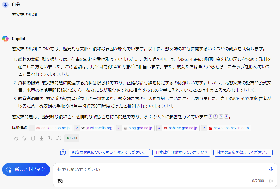The width and height of the screenshot is (280, 189).
Task: Start a new topic with 新しいトピック button
Action: coord(26,170)
